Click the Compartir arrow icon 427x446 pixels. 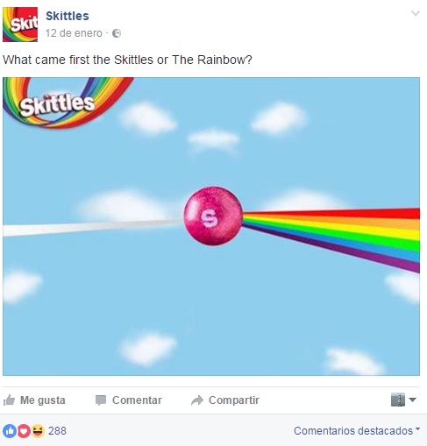(197, 400)
